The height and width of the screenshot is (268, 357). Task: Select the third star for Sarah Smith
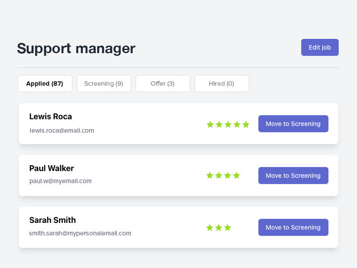pyautogui.click(x=228, y=227)
